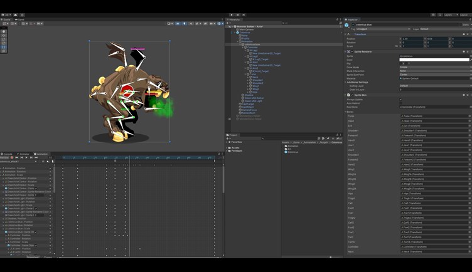Select colonicus blue in Hierarchy
The height and width of the screenshot is (272, 472).
coord(252,44)
